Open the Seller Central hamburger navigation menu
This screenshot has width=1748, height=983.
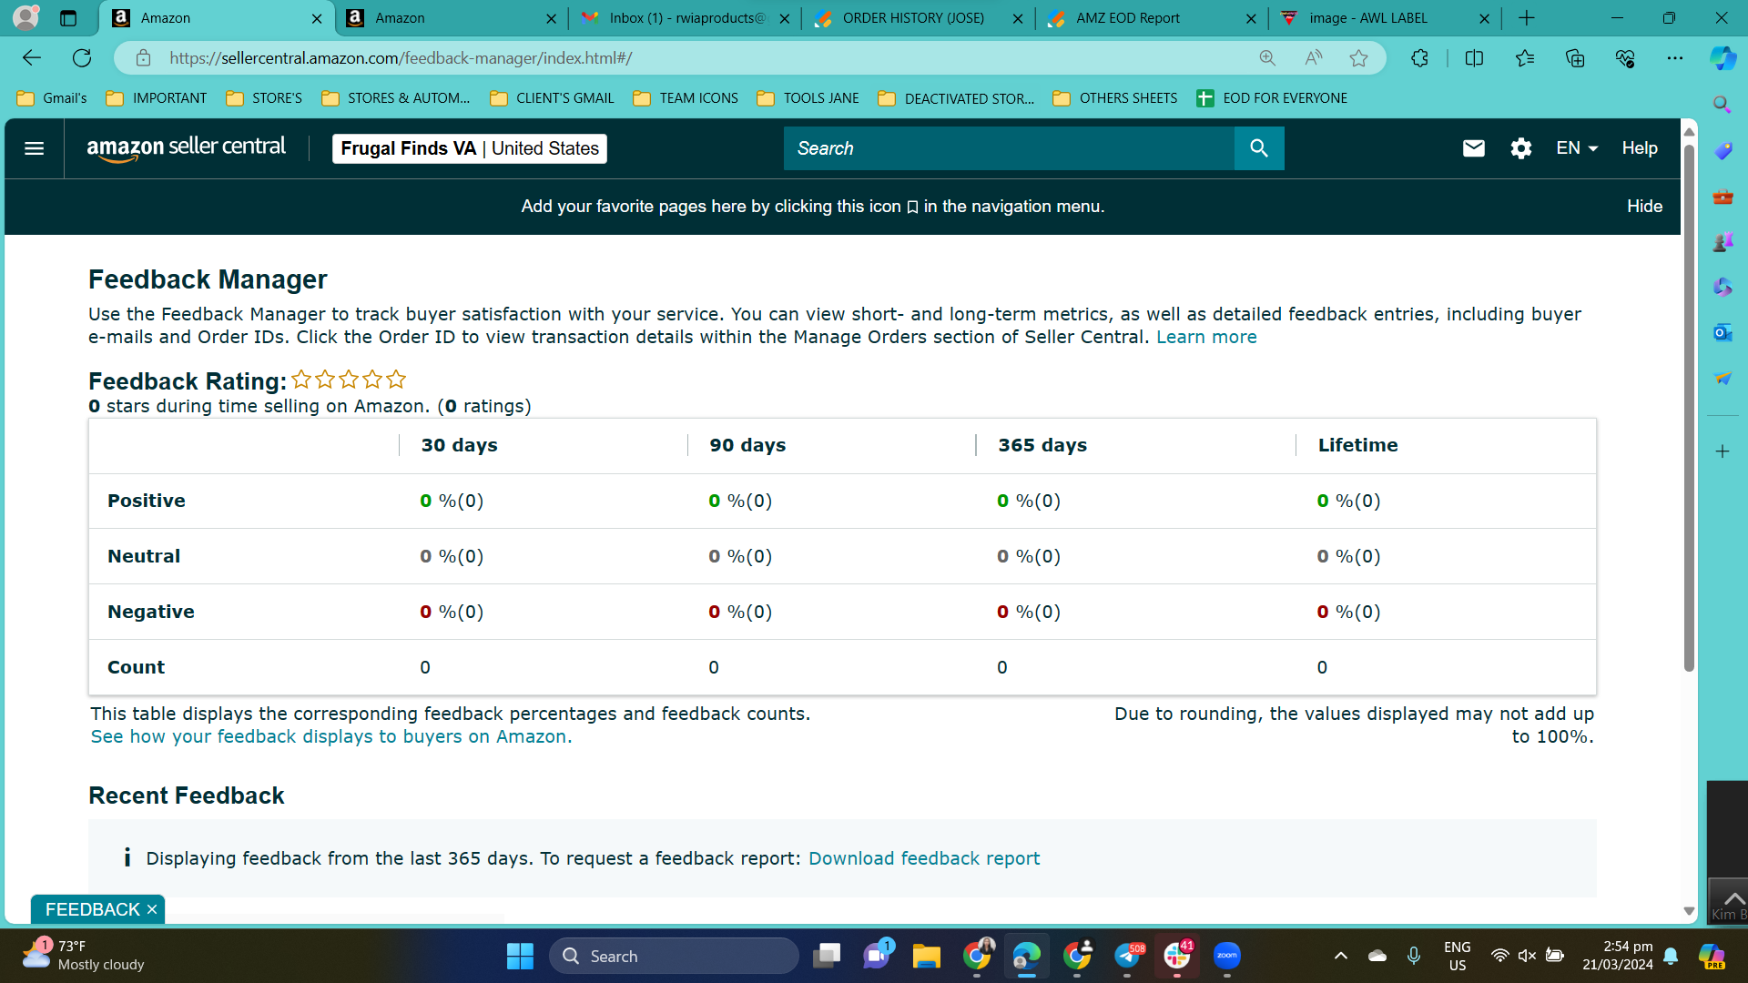(35, 148)
